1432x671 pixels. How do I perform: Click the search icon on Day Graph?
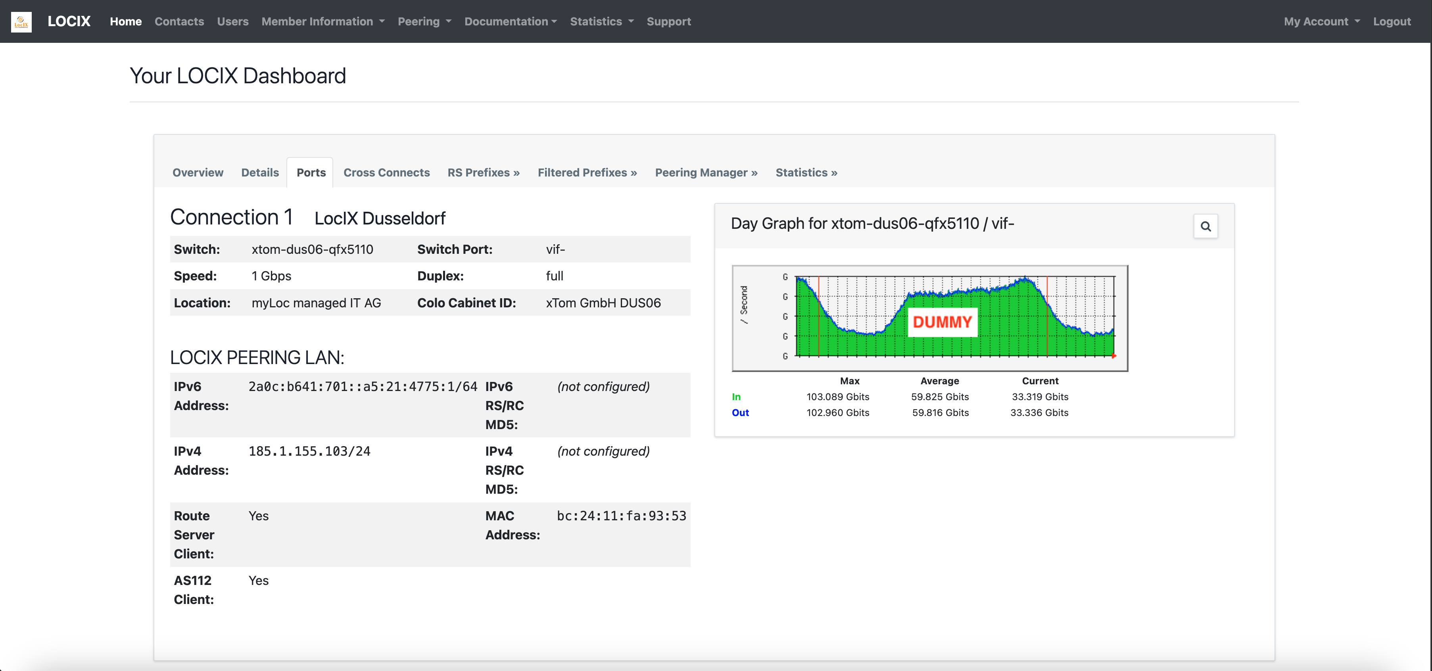point(1205,226)
